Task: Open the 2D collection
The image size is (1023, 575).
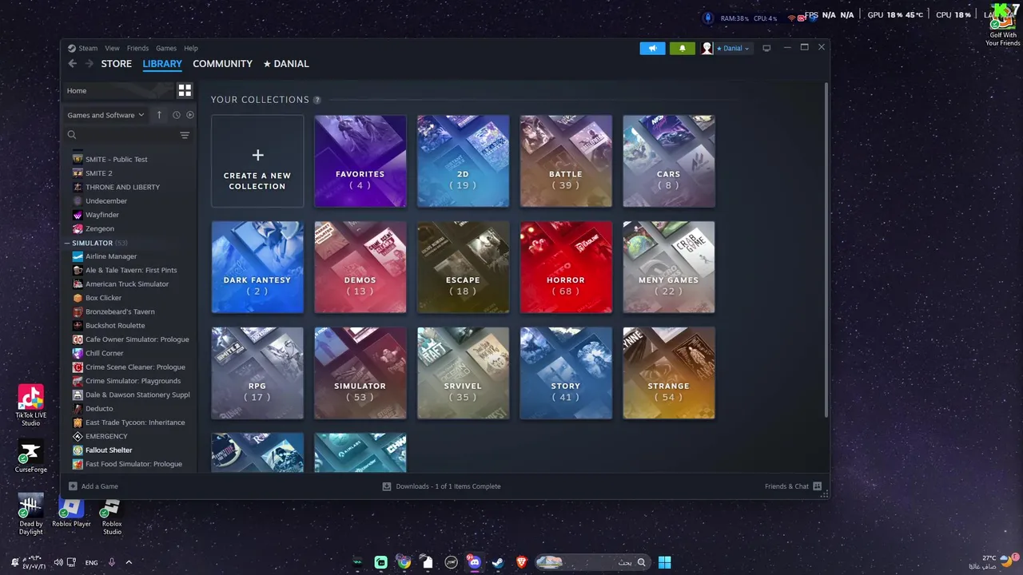Action: click(463, 161)
